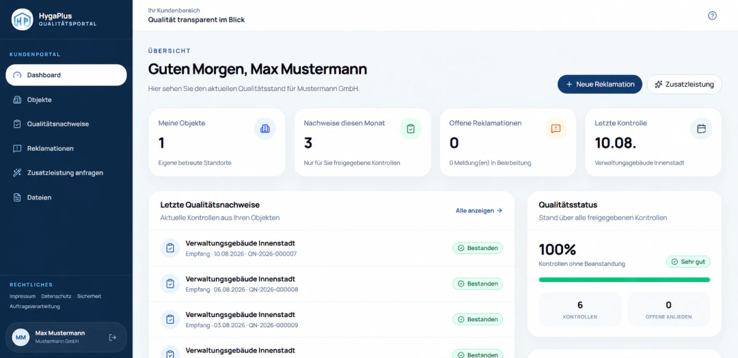
Task: Click the Dateien document icon in sidebar
Action: pos(17,197)
